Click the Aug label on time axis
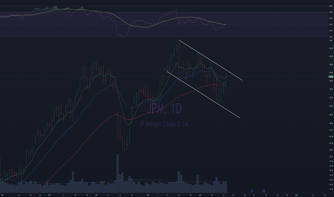 (296, 195)
